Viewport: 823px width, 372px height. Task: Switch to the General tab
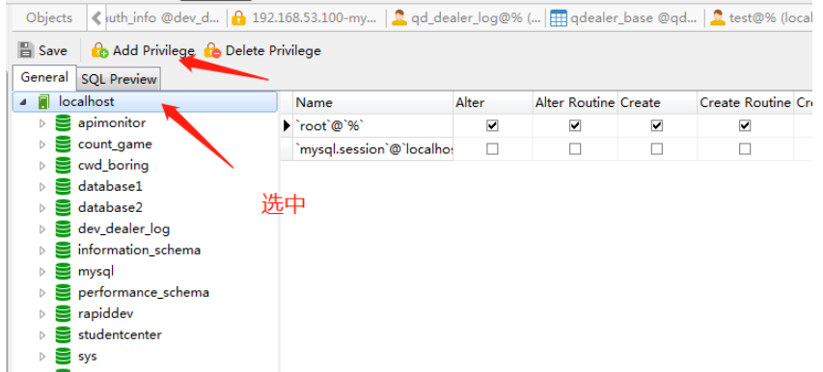(x=44, y=77)
